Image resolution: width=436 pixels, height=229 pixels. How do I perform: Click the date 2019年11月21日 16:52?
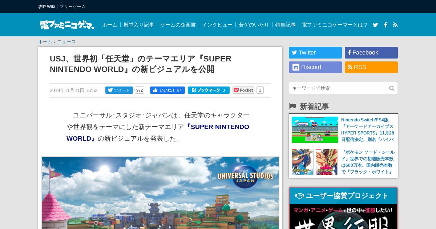click(x=73, y=90)
